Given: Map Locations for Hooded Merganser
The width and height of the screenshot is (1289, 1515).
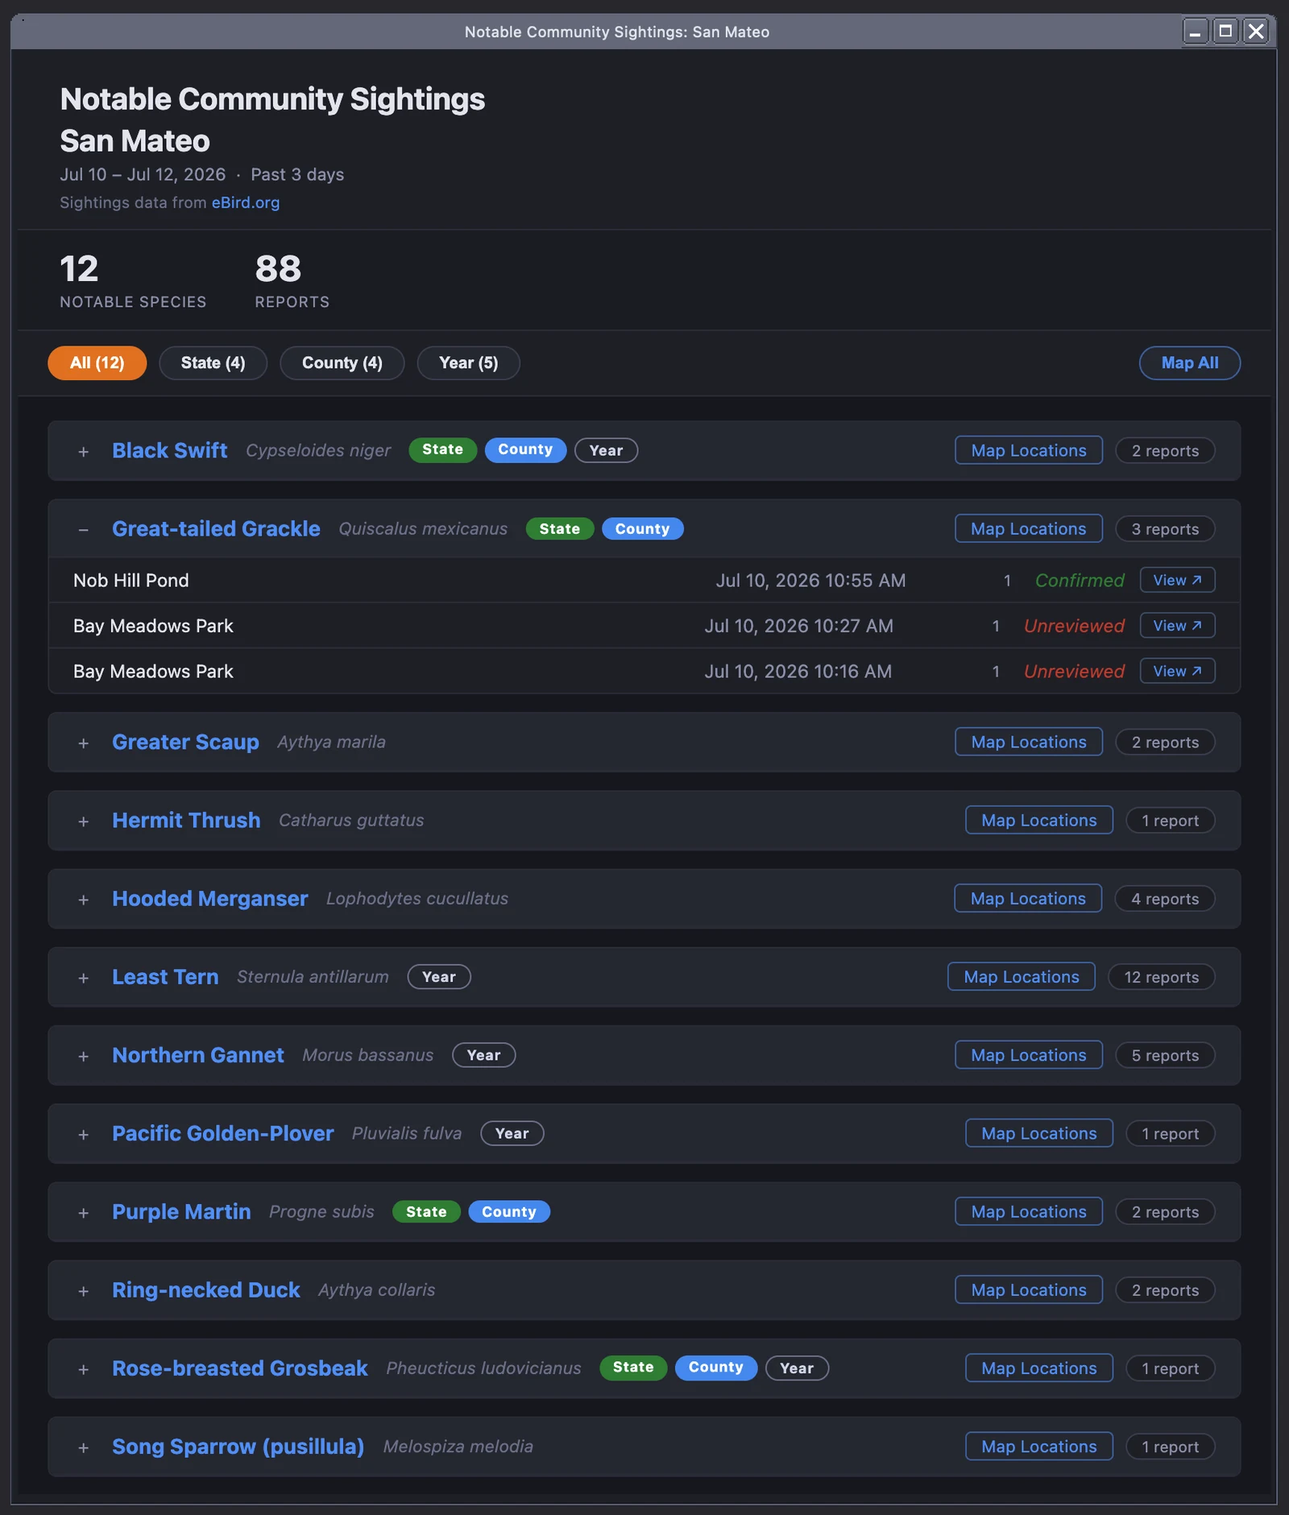Looking at the screenshot, I should (x=1028, y=899).
